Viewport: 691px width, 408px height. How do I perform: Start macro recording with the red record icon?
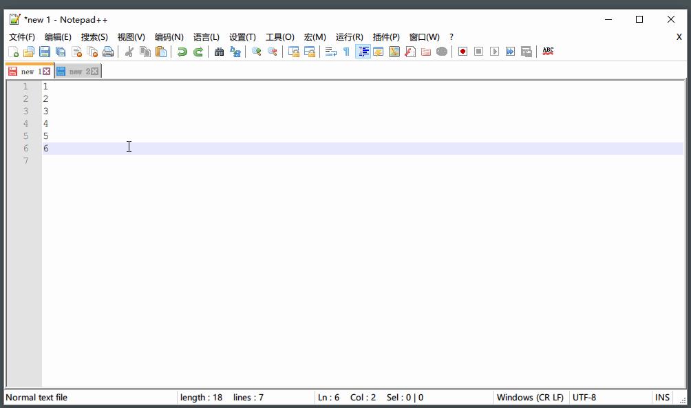pos(461,51)
